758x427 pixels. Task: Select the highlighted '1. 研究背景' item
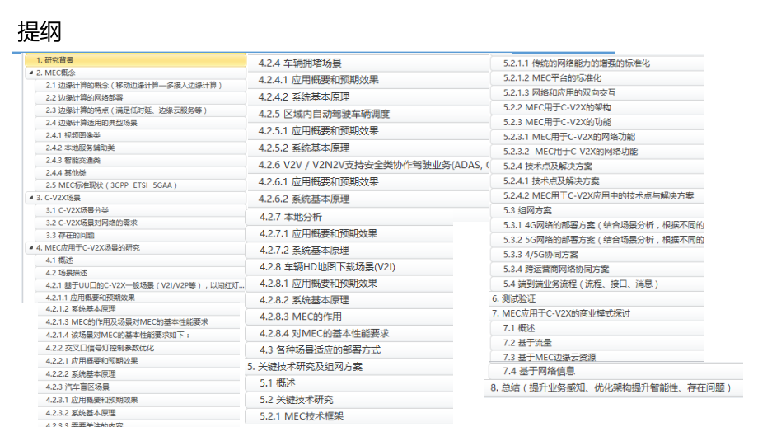(136, 60)
